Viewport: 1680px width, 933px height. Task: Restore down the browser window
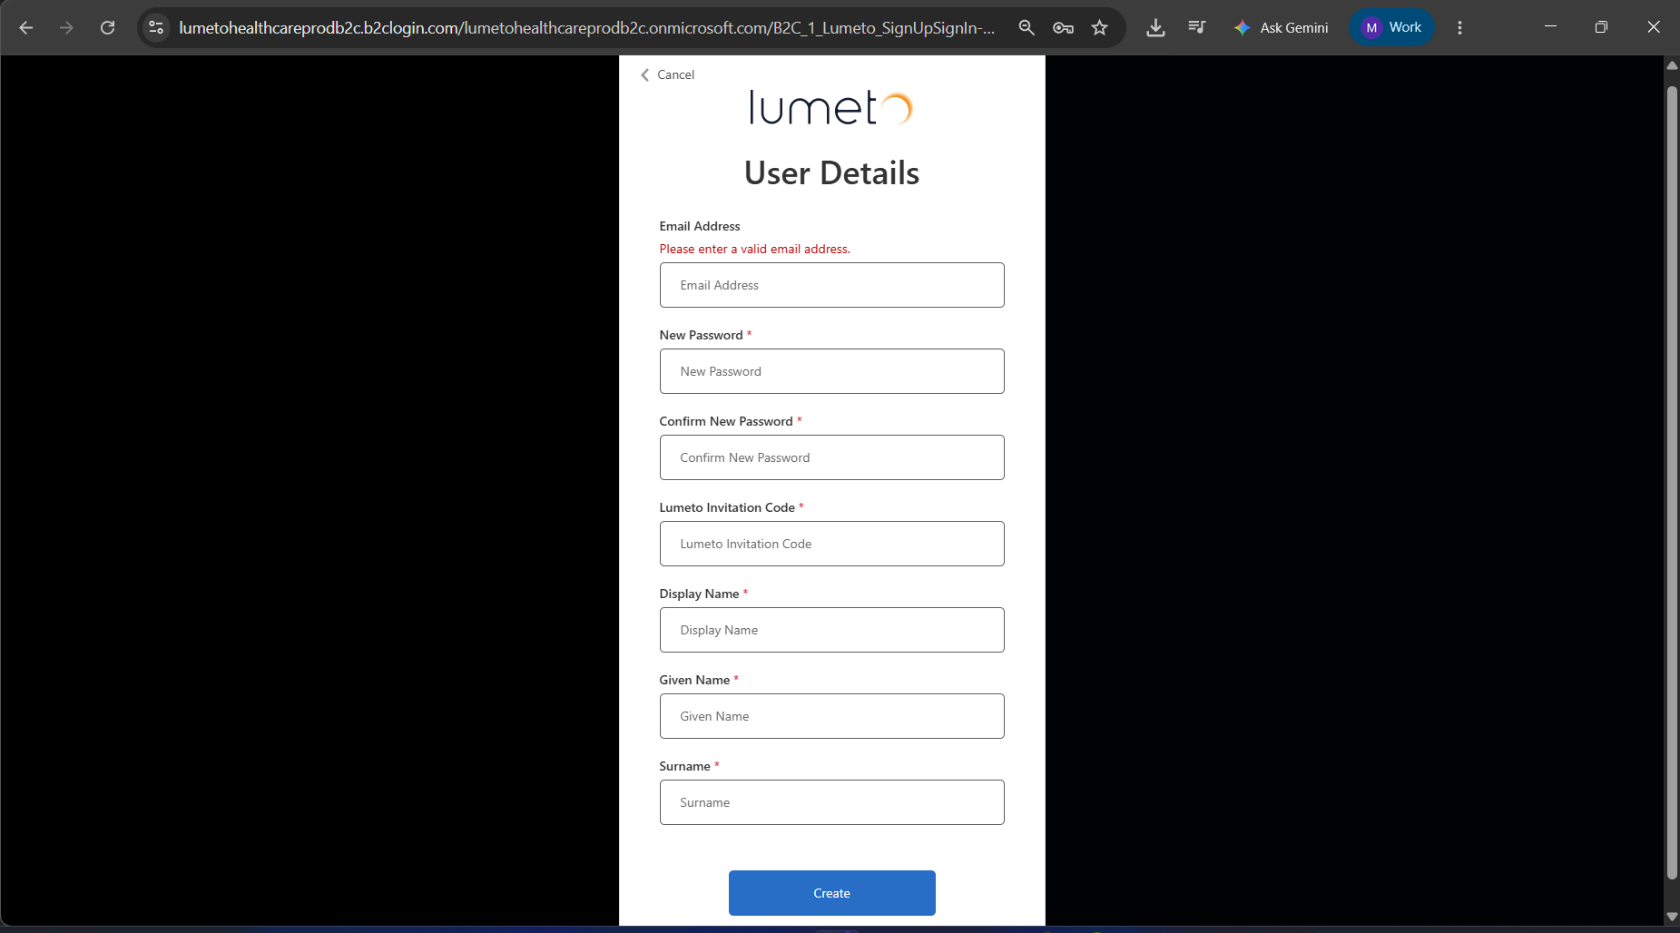pos(1601,27)
